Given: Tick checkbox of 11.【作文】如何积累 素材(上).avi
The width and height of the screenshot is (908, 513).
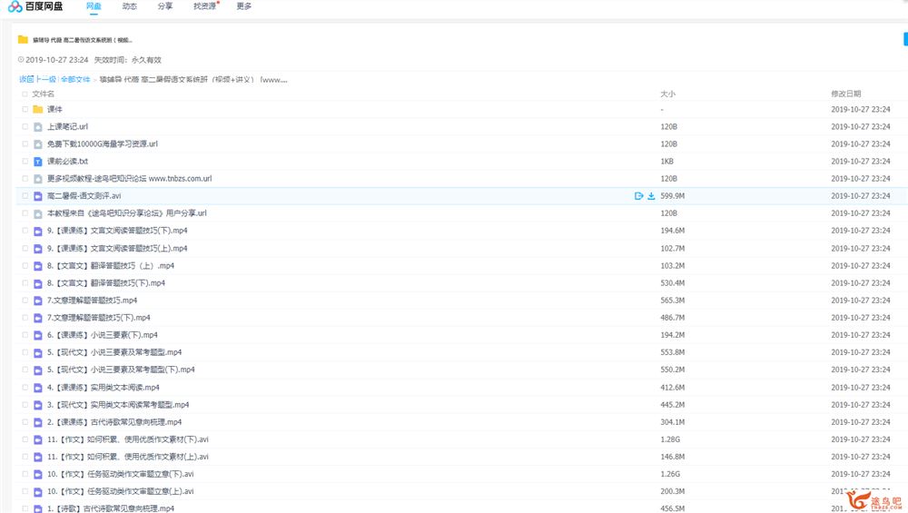Looking at the screenshot, I should click(25, 457).
